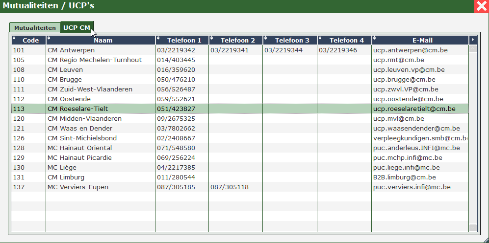Select the MC Liège row

coord(240,168)
